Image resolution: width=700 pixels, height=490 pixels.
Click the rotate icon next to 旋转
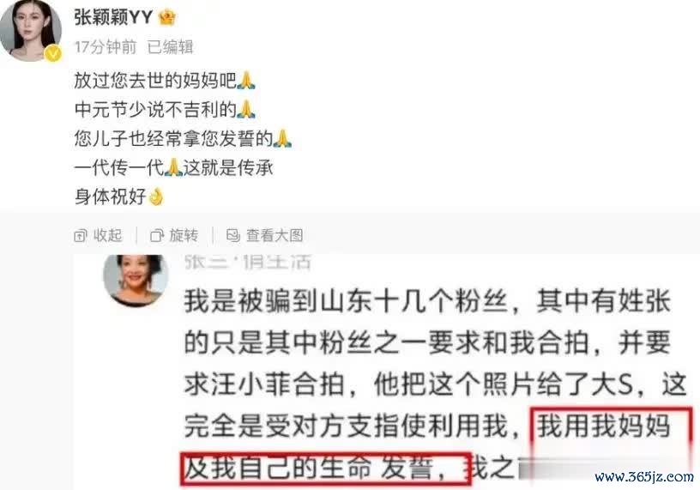pos(157,236)
